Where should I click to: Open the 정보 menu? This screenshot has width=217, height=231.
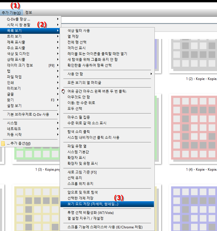28,12
